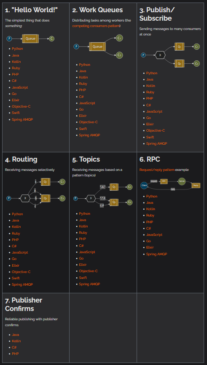Open Kotlin tutorial under Publisher Confirms

pos(16,341)
